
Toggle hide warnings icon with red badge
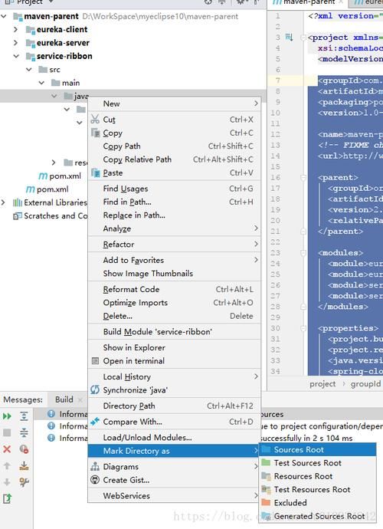(24, 449)
